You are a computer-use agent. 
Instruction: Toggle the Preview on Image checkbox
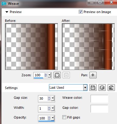pyautogui.click(x=81, y=12)
